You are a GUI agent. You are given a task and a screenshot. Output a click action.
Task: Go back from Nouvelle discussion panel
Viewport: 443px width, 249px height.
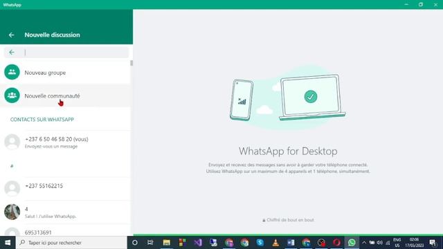(11, 35)
